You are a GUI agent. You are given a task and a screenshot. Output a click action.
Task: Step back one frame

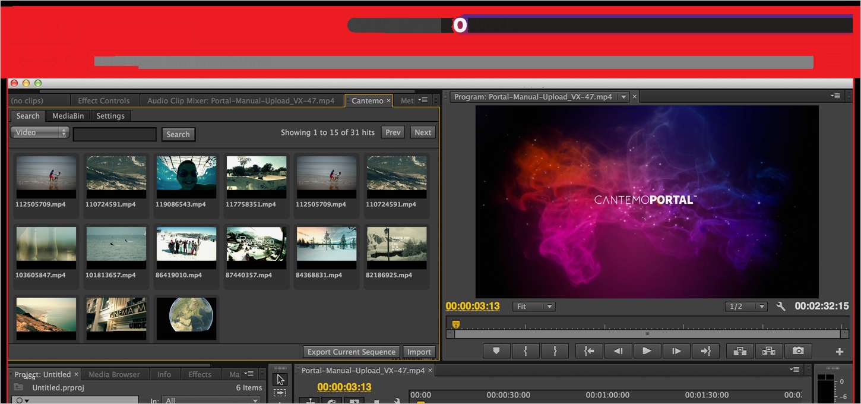618,351
